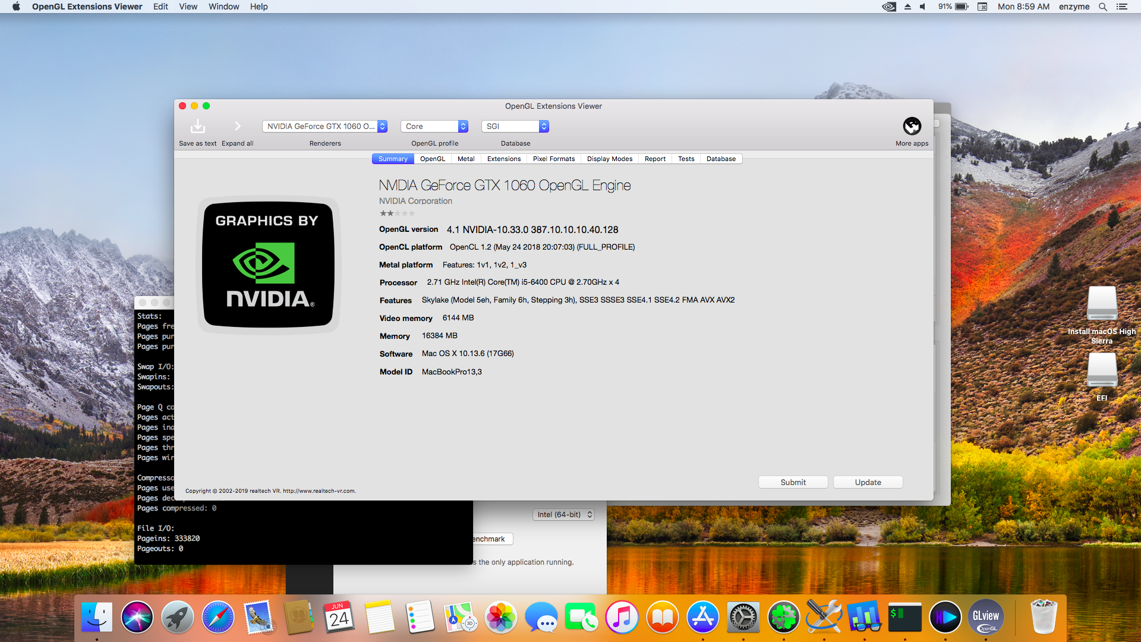
Task: Click the Save as text icon
Action: [x=197, y=127]
